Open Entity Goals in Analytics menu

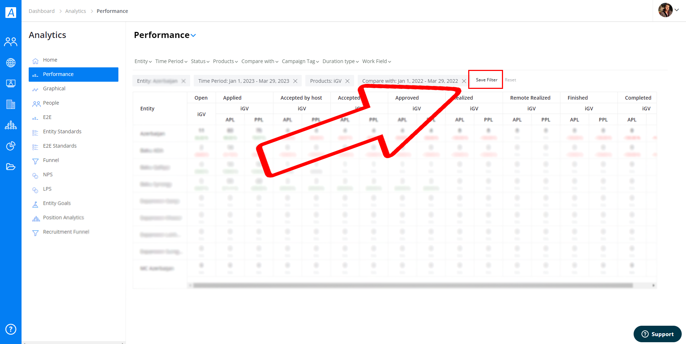(57, 203)
